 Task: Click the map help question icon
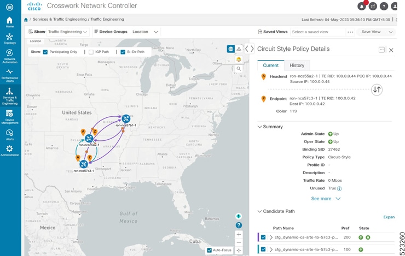coord(239,225)
